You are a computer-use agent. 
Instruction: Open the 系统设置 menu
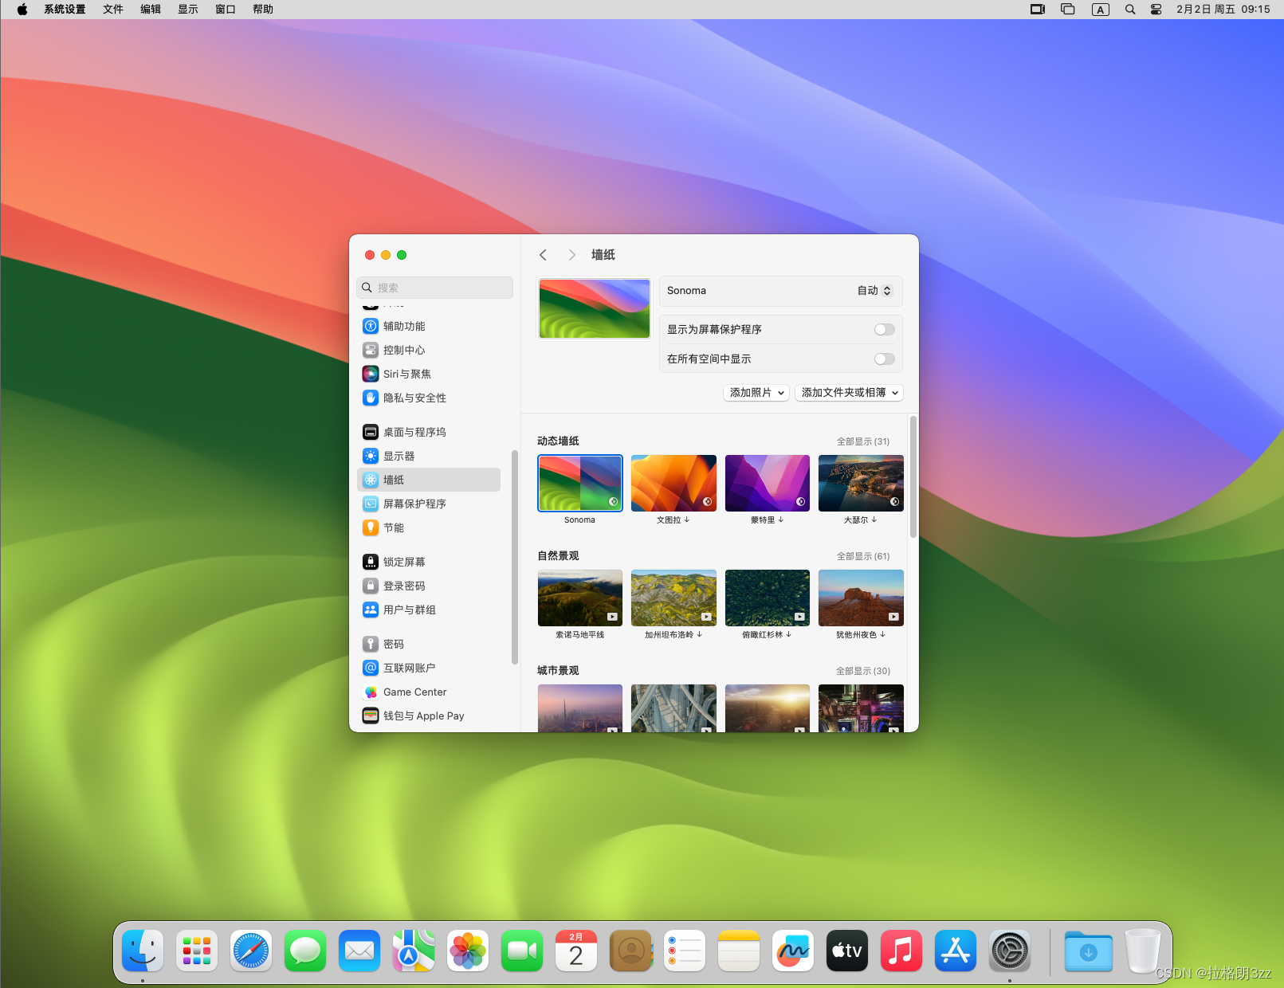point(65,10)
